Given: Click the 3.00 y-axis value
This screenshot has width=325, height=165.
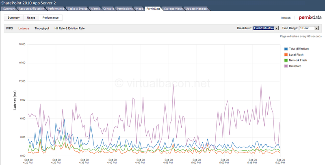Looking at the screenshot, I should click(23, 137).
